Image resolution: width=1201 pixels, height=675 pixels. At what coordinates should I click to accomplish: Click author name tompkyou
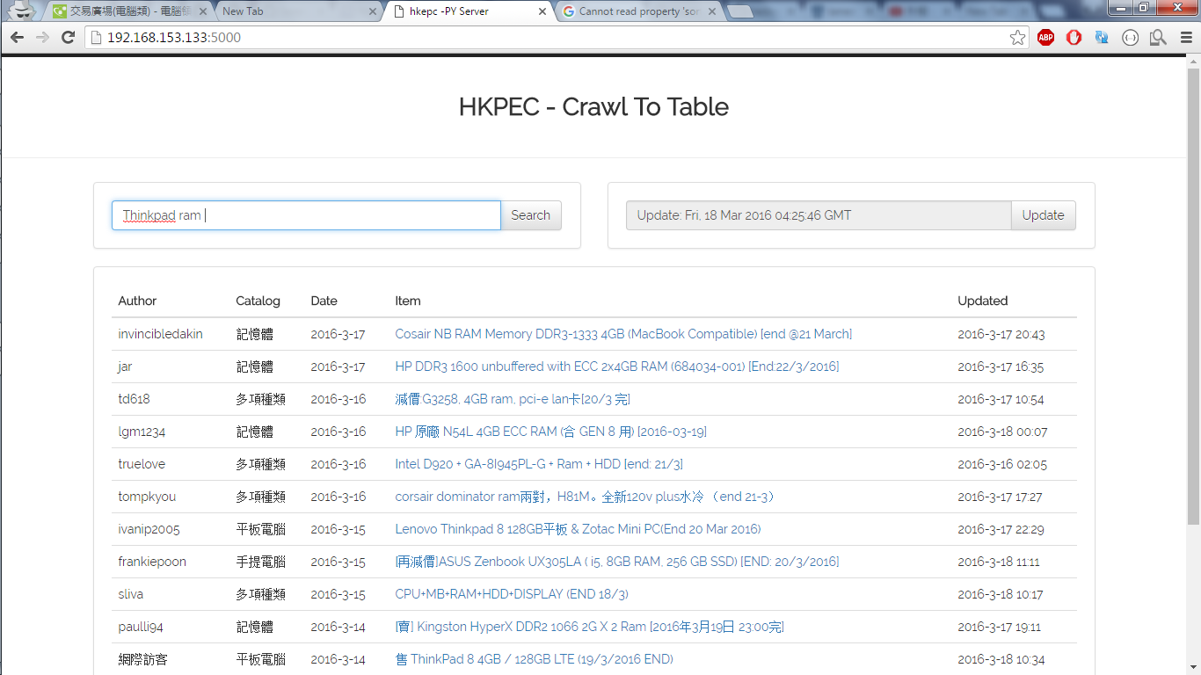click(147, 497)
